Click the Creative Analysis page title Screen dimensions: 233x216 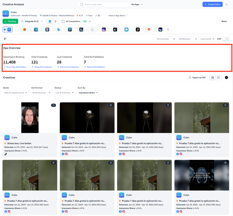[x=13, y=5]
